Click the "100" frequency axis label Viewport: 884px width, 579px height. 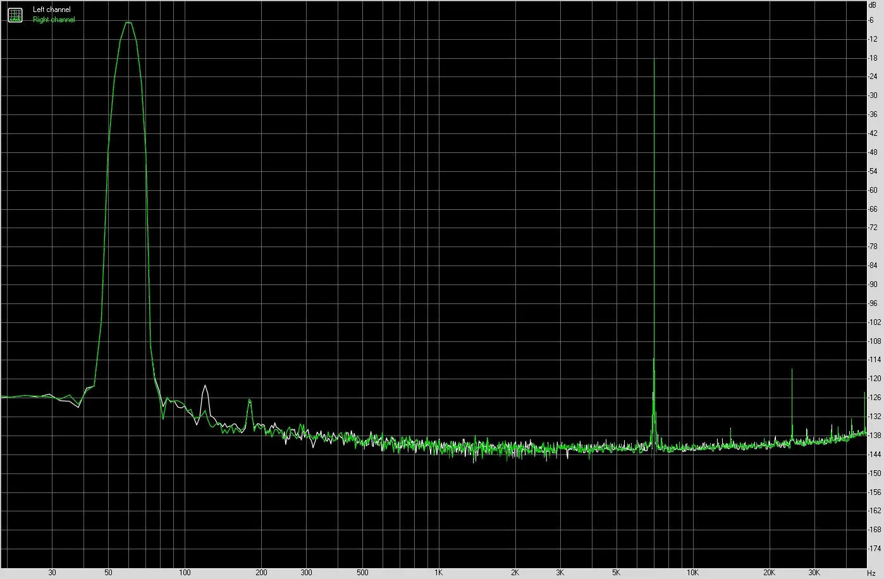pos(185,573)
